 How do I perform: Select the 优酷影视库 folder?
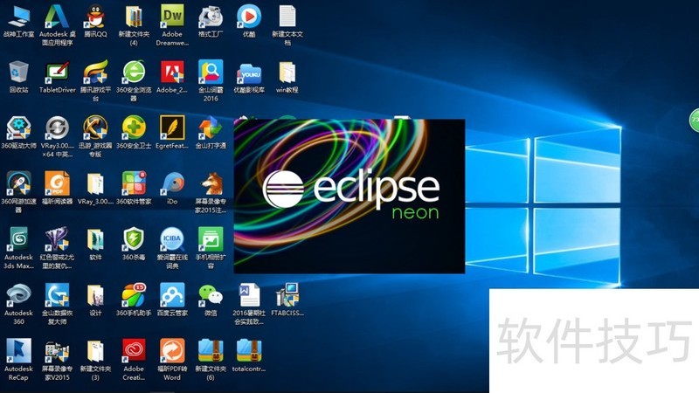(x=249, y=72)
